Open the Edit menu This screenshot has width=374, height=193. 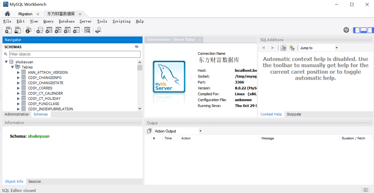coord(21,21)
